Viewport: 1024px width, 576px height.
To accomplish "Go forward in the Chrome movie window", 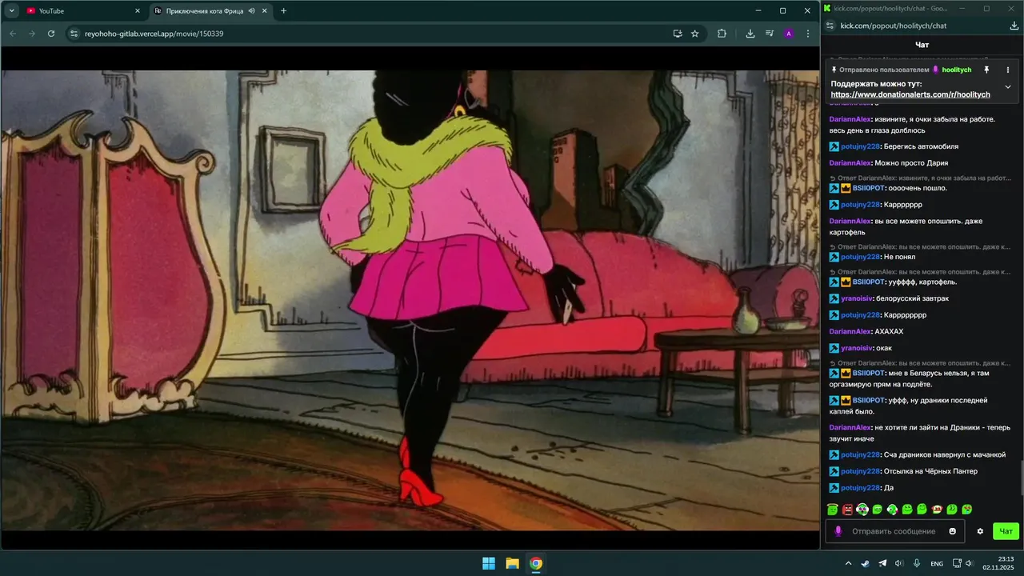I will [x=31, y=34].
